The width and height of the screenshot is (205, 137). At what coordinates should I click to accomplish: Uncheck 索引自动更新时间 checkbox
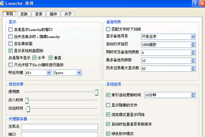(x=108, y=95)
